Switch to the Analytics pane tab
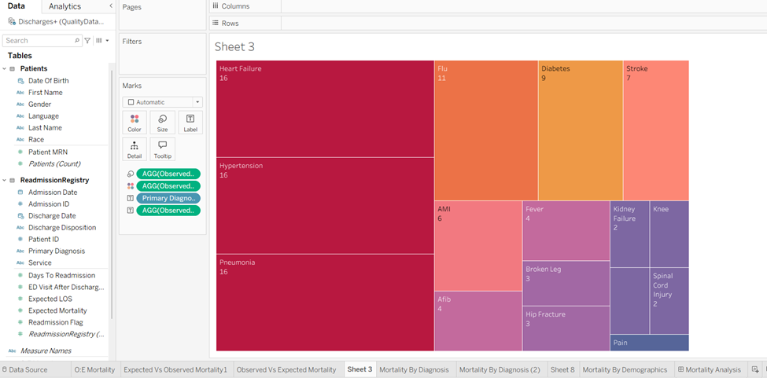The image size is (767, 378). 65,6
